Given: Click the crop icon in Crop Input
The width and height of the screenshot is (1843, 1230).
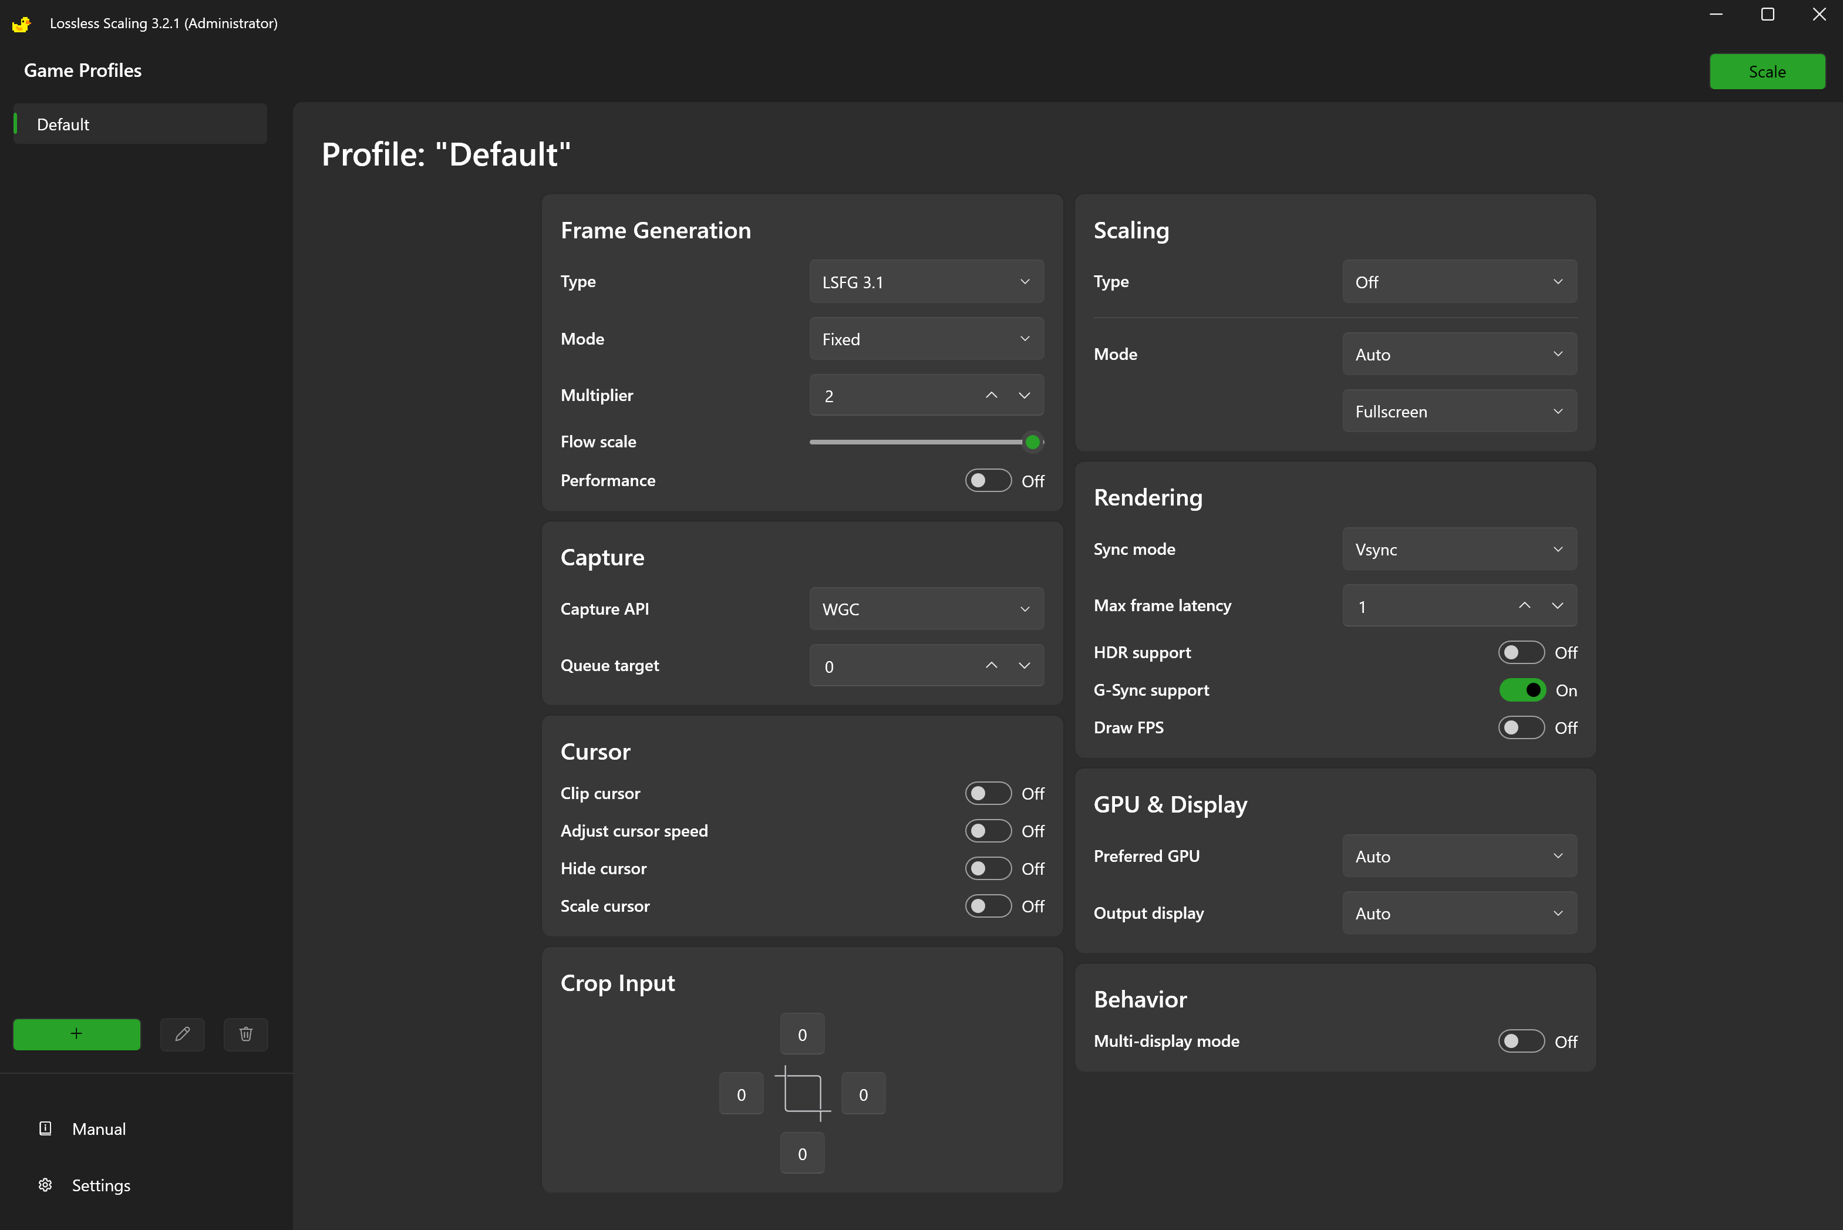Looking at the screenshot, I should 802,1094.
